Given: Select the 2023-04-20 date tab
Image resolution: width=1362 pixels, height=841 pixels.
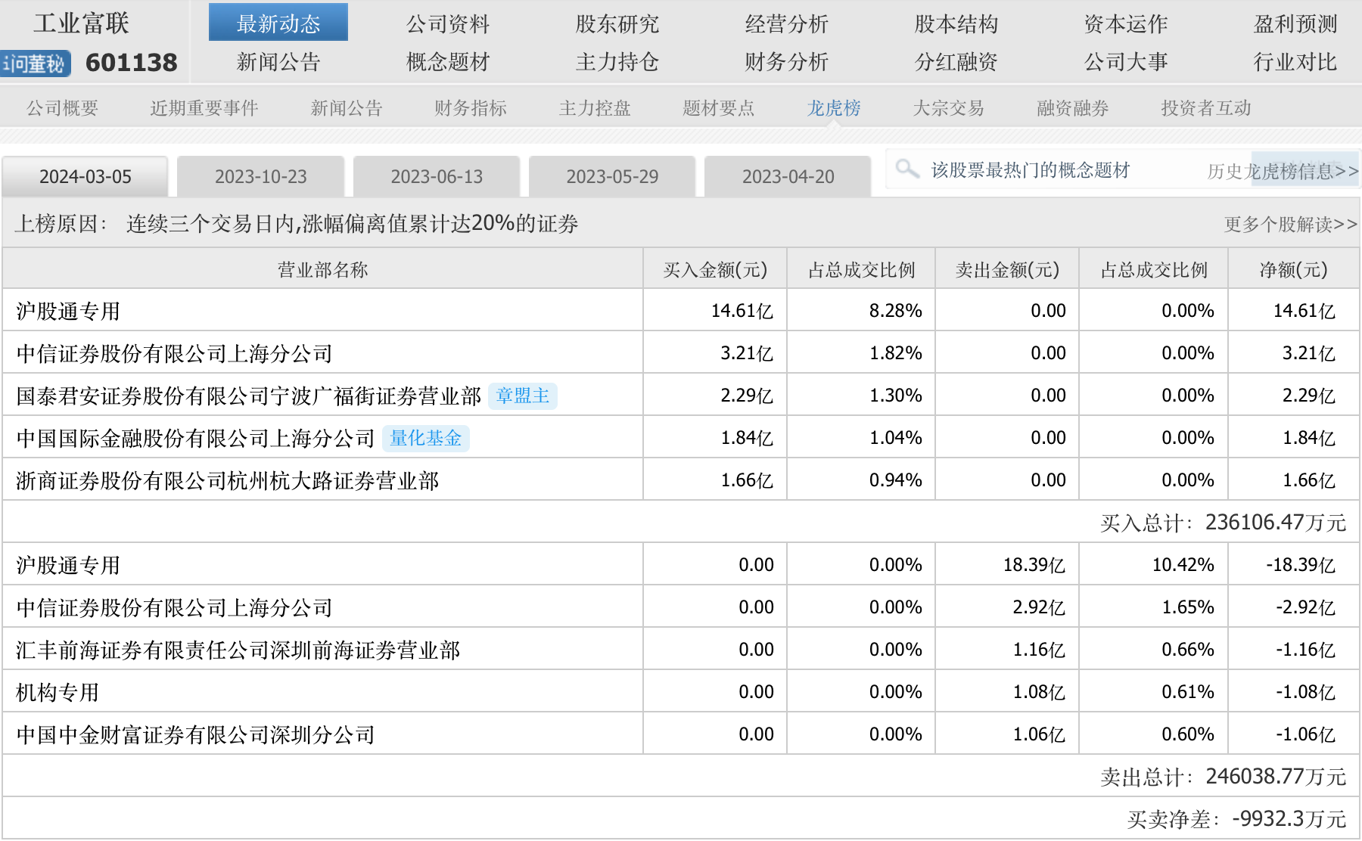Looking at the screenshot, I should pyautogui.click(x=788, y=177).
